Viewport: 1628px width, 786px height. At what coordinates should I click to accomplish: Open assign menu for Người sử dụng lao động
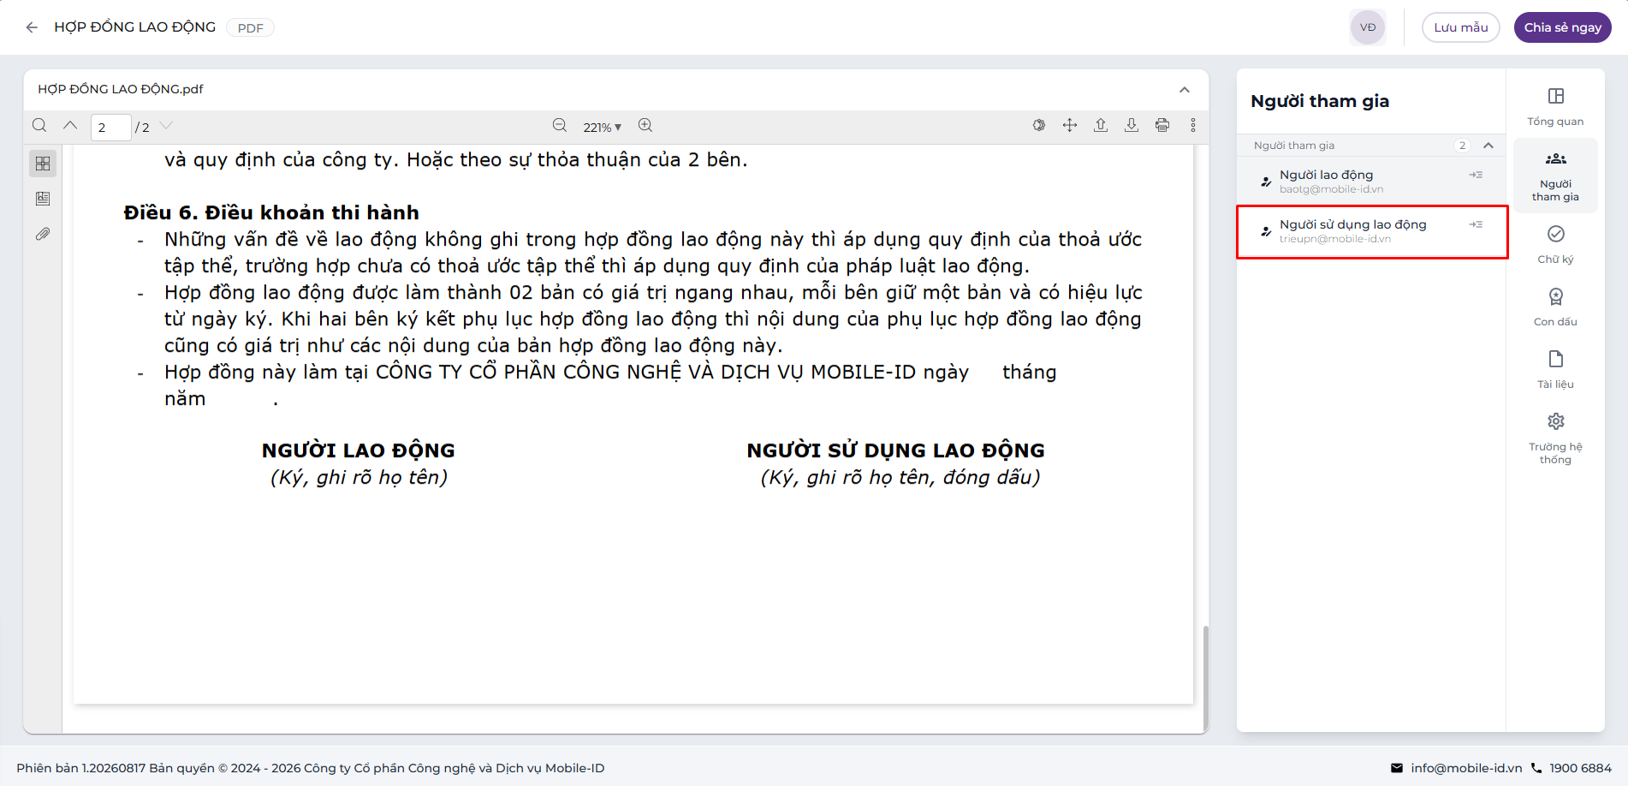(x=1476, y=224)
